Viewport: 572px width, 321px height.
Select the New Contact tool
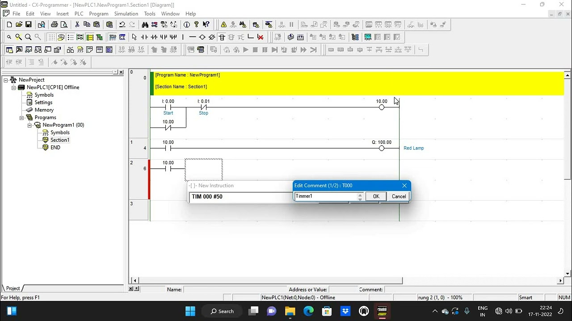pyautogui.click(x=144, y=37)
